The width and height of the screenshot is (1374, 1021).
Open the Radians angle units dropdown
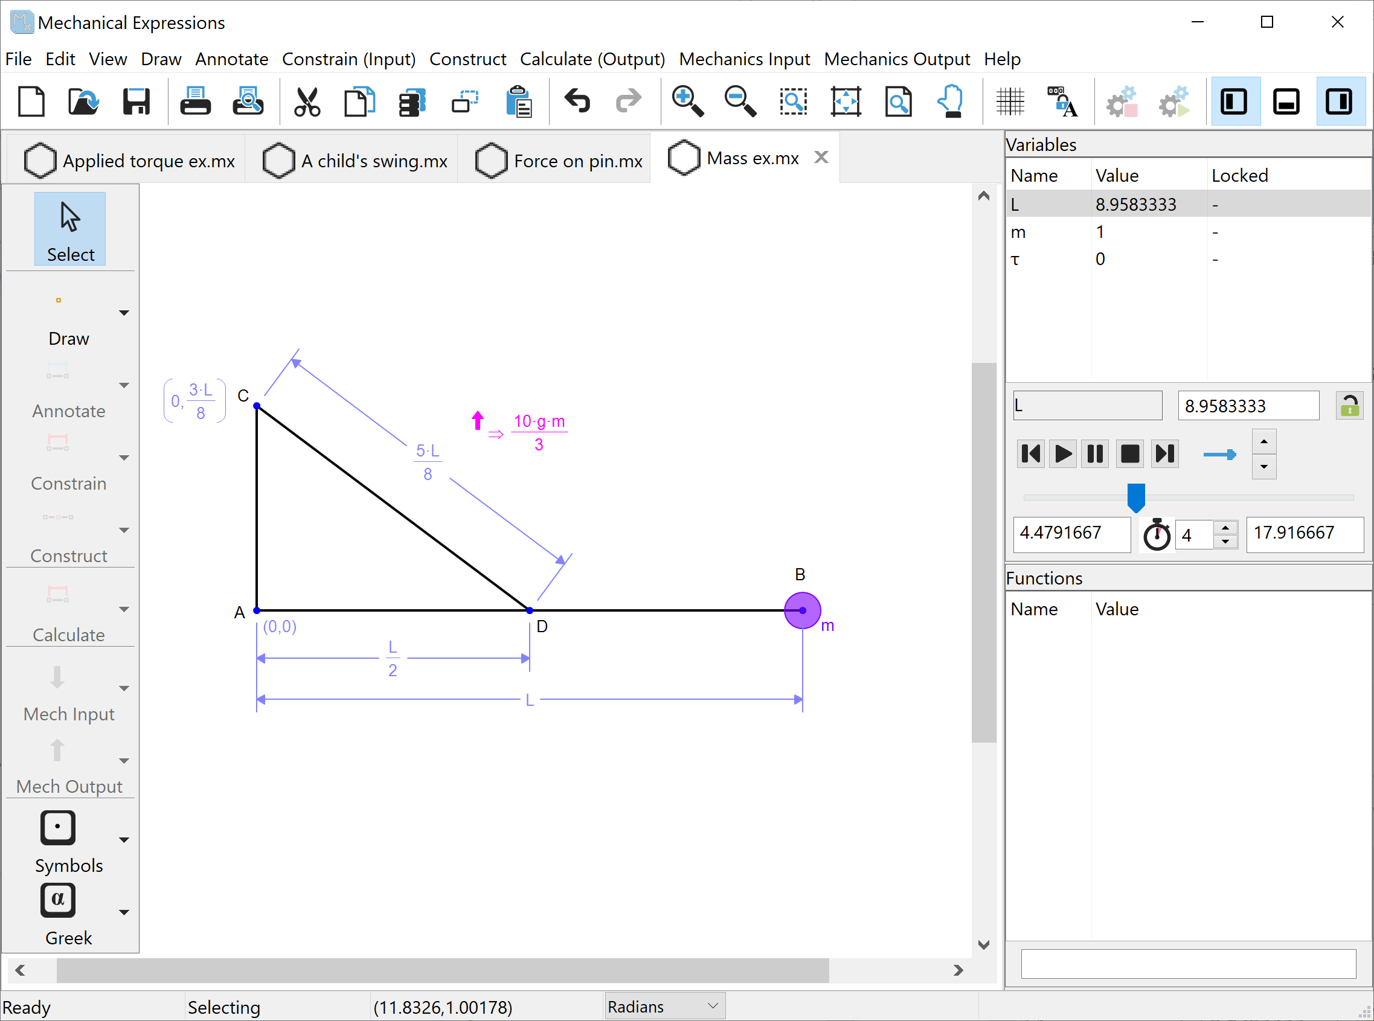click(664, 1007)
